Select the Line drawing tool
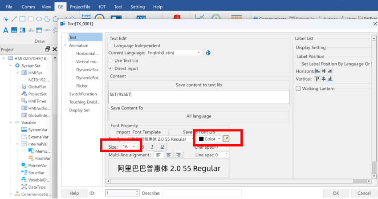Viewport: 378px width, 199px height. click(x=14, y=19)
